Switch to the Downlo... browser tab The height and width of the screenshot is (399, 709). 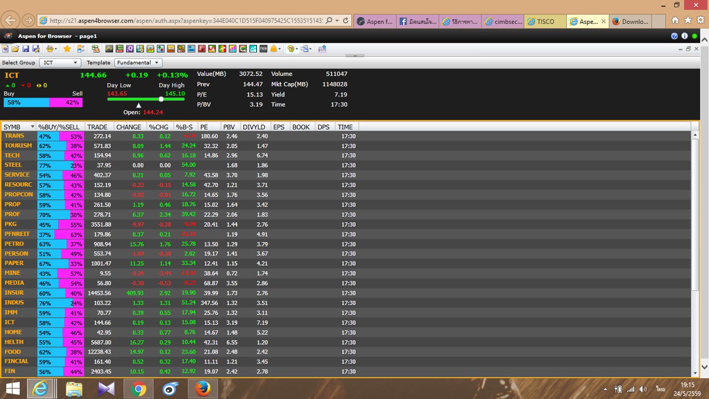pos(630,22)
